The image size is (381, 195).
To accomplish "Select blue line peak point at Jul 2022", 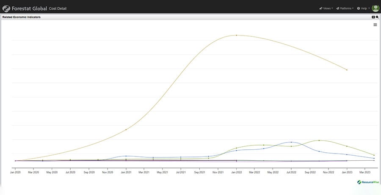I will point(291,142).
